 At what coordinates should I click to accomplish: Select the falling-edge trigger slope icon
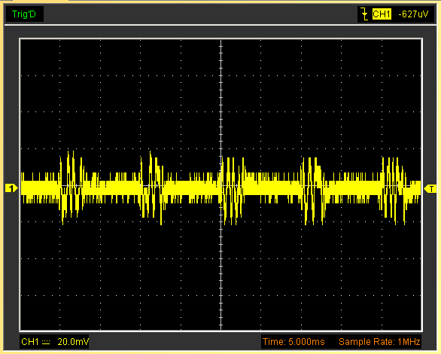364,14
